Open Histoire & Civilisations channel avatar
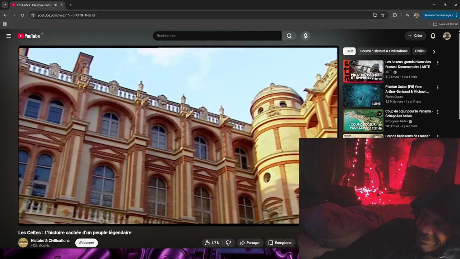The image size is (460, 259). tap(23, 243)
